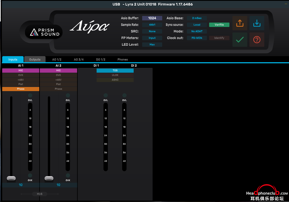Minimize the window with the top-right dash
289x202 pixels.
tap(286, 4)
